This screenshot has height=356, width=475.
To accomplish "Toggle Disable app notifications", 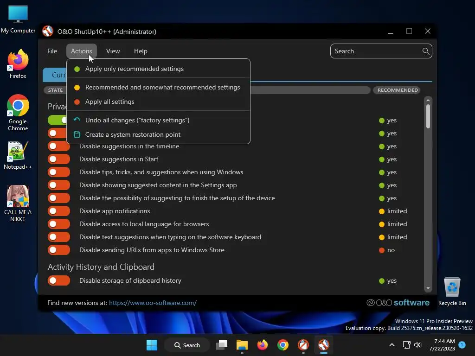I will (x=59, y=211).
